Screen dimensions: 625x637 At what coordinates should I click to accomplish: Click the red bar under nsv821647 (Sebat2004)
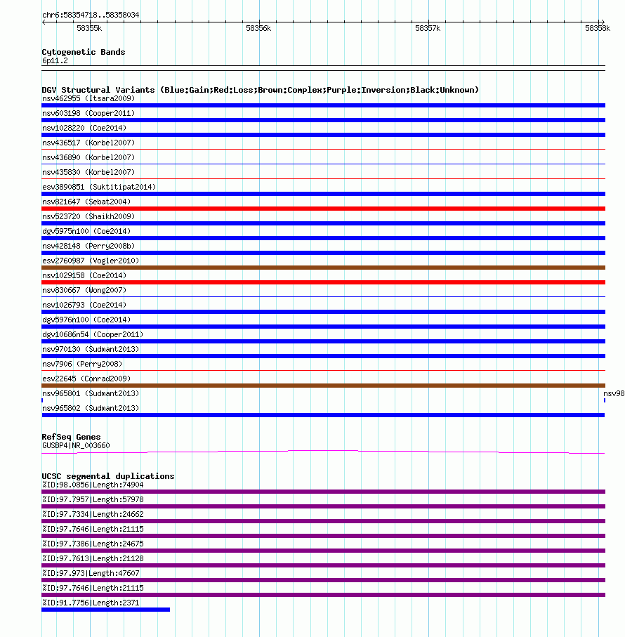pos(323,209)
